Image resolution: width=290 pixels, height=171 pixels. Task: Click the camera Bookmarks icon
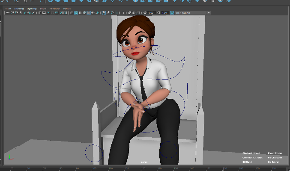[x=21, y=13]
